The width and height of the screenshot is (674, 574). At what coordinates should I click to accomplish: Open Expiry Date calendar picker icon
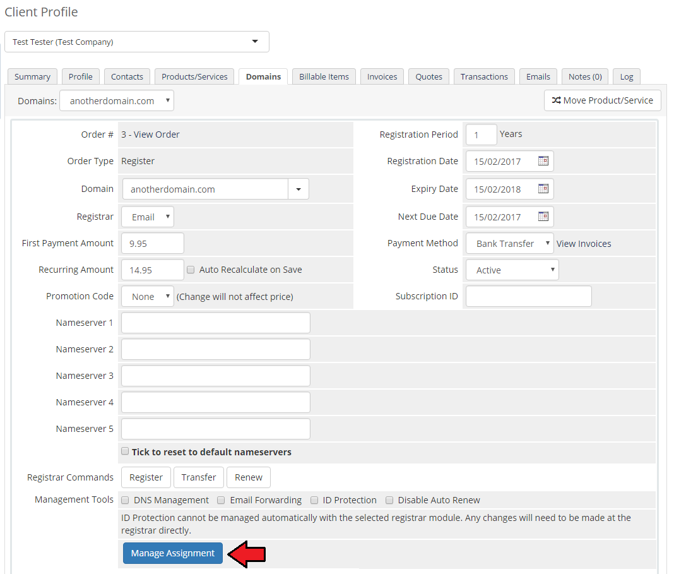(543, 188)
